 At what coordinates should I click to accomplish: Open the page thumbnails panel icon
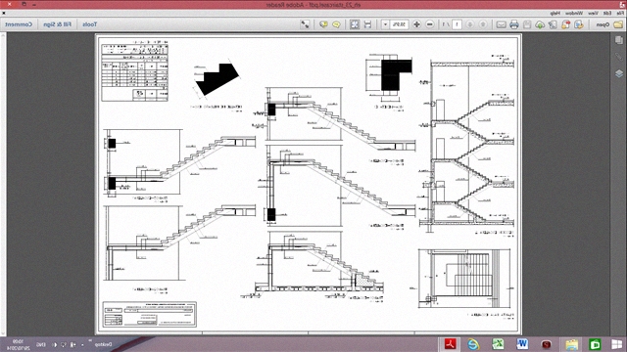coord(618,40)
